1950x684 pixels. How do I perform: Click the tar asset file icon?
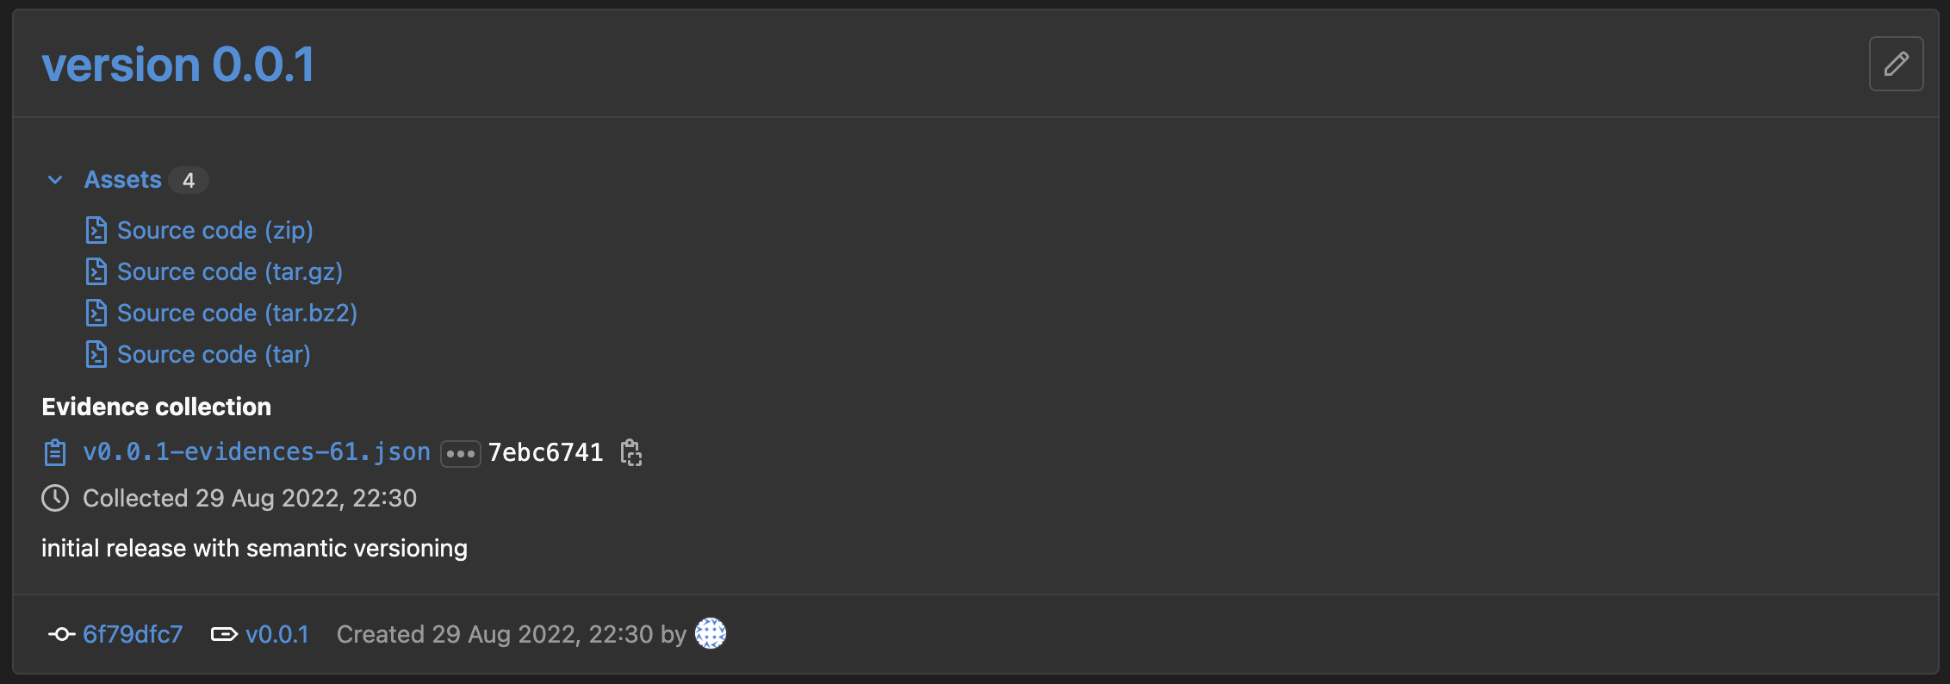pyautogui.click(x=96, y=355)
